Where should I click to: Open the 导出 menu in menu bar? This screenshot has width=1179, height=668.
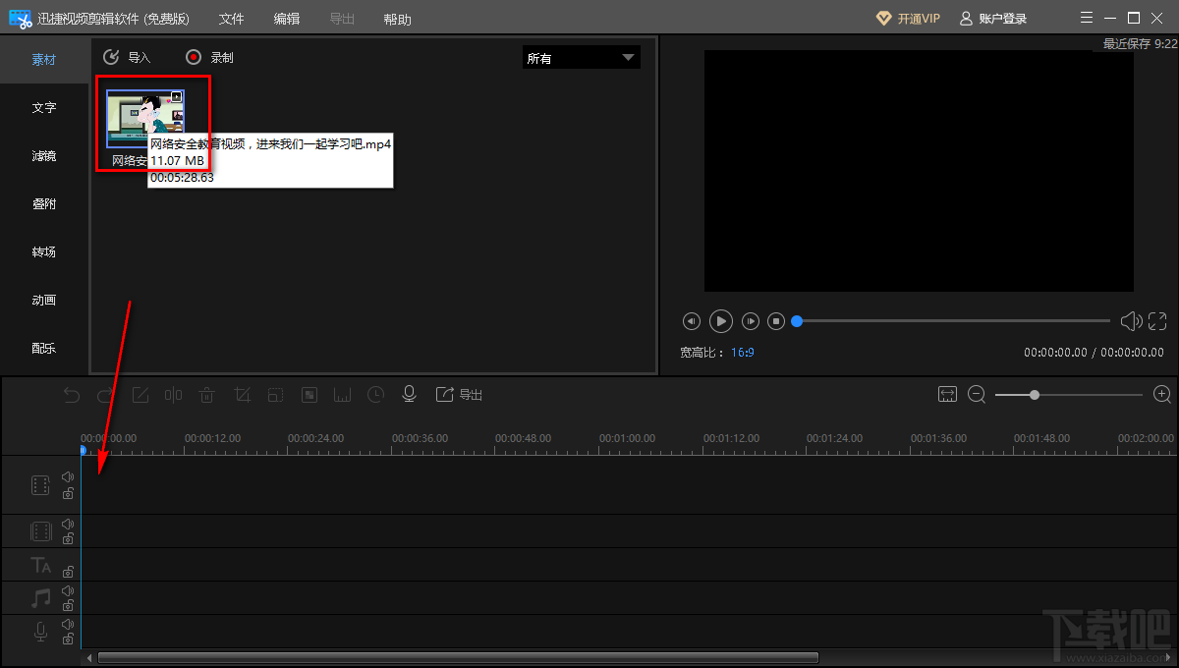[342, 19]
